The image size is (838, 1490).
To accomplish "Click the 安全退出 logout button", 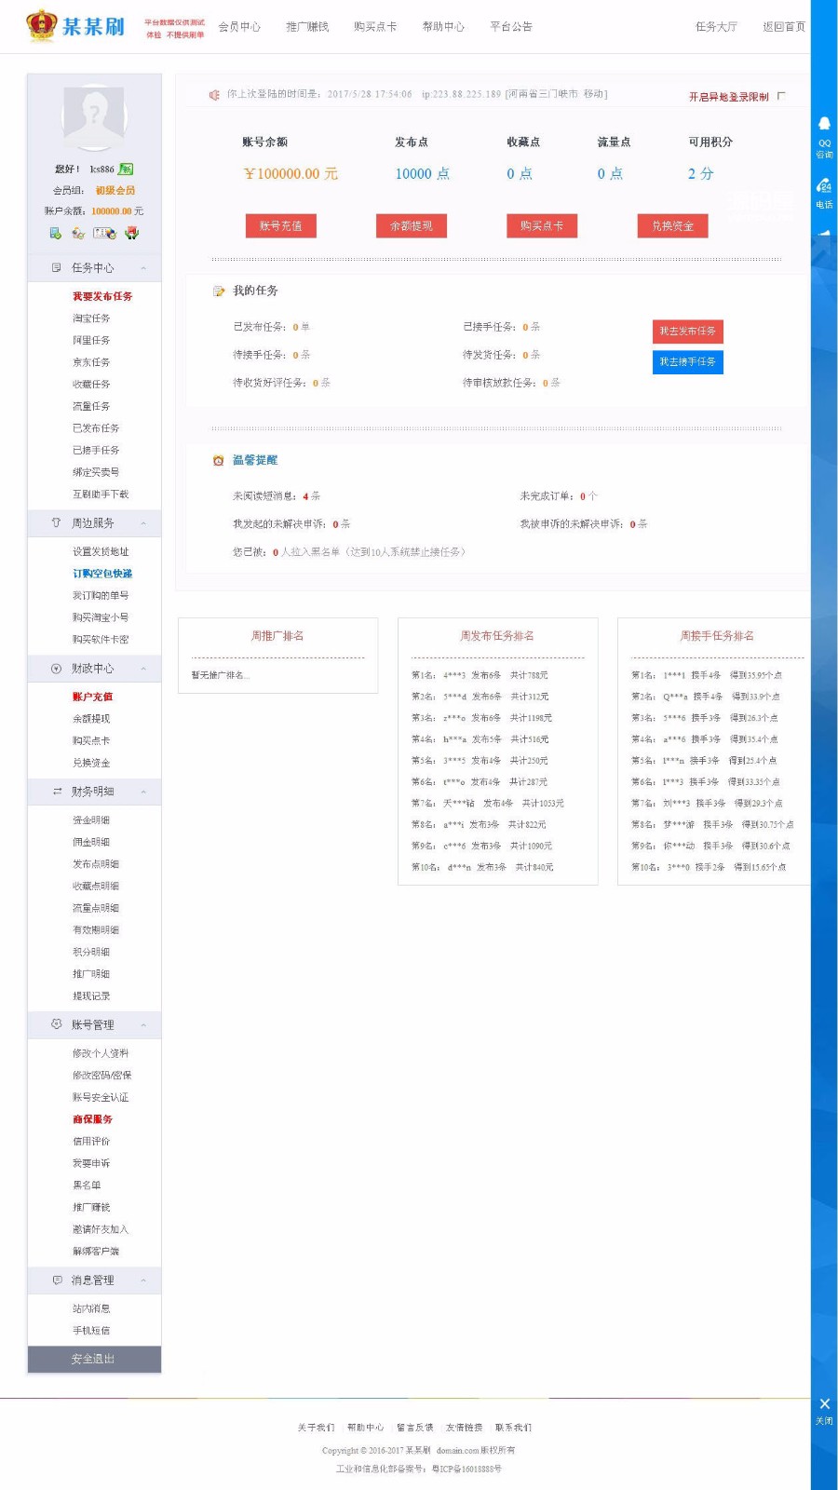I will click(94, 1360).
